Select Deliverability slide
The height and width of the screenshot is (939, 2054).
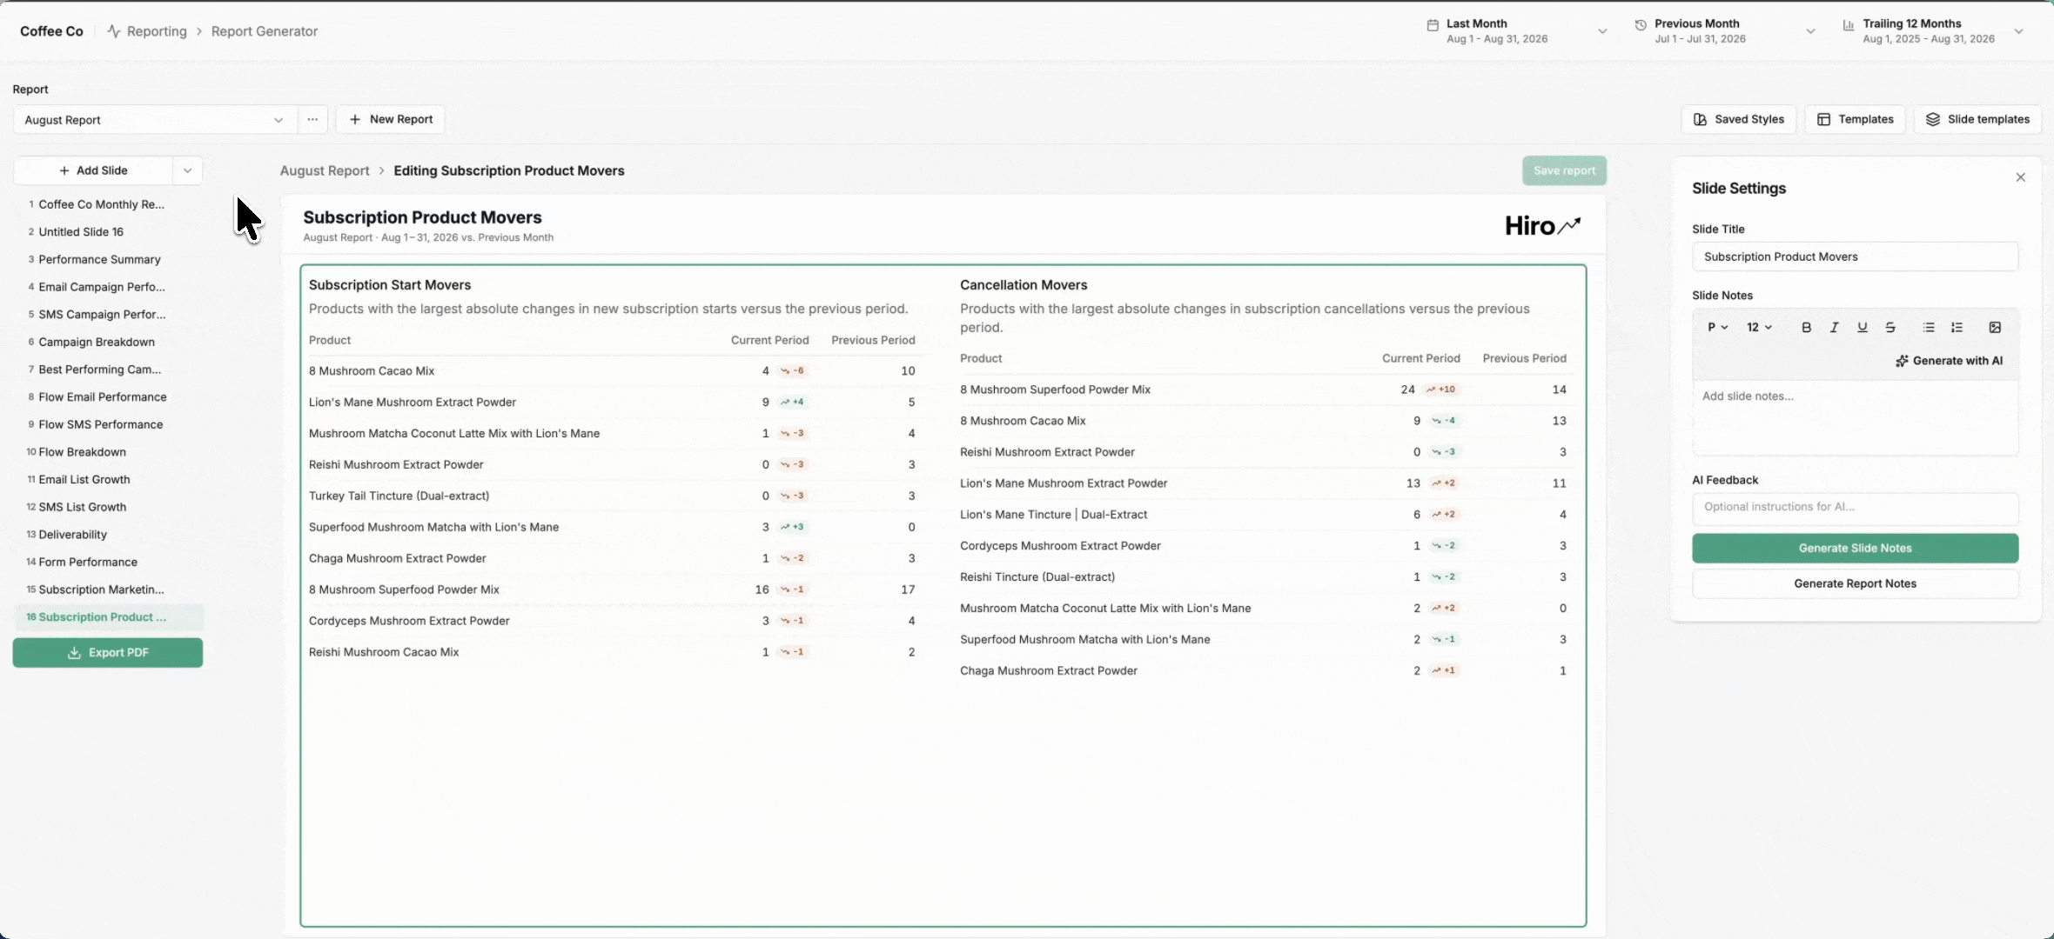(108, 535)
